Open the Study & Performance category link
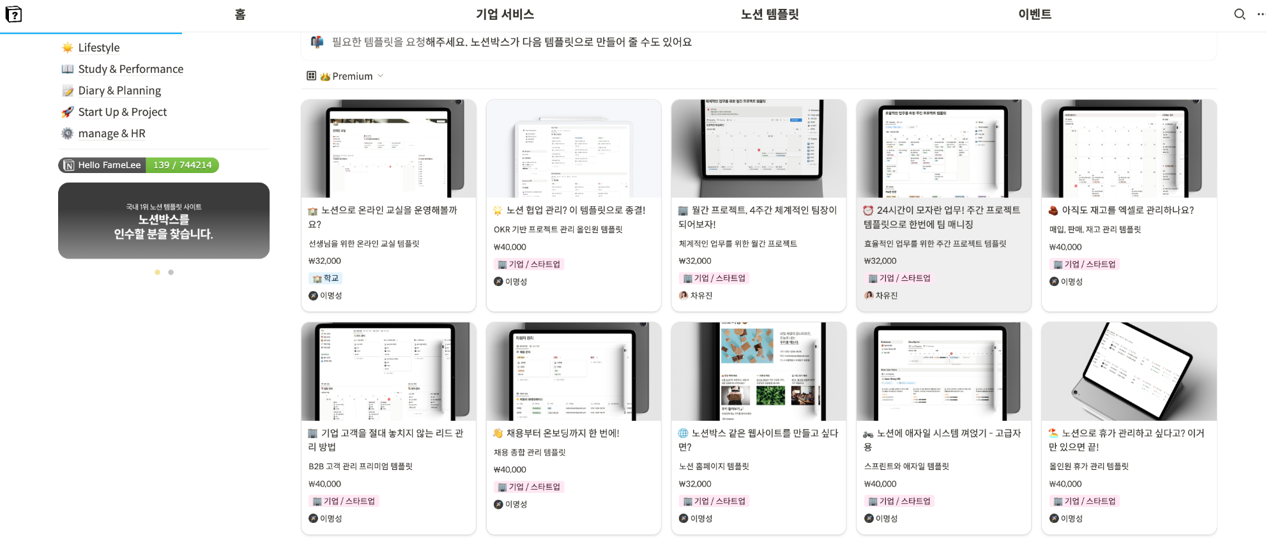The image size is (1266, 544). pyautogui.click(x=131, y=69)
